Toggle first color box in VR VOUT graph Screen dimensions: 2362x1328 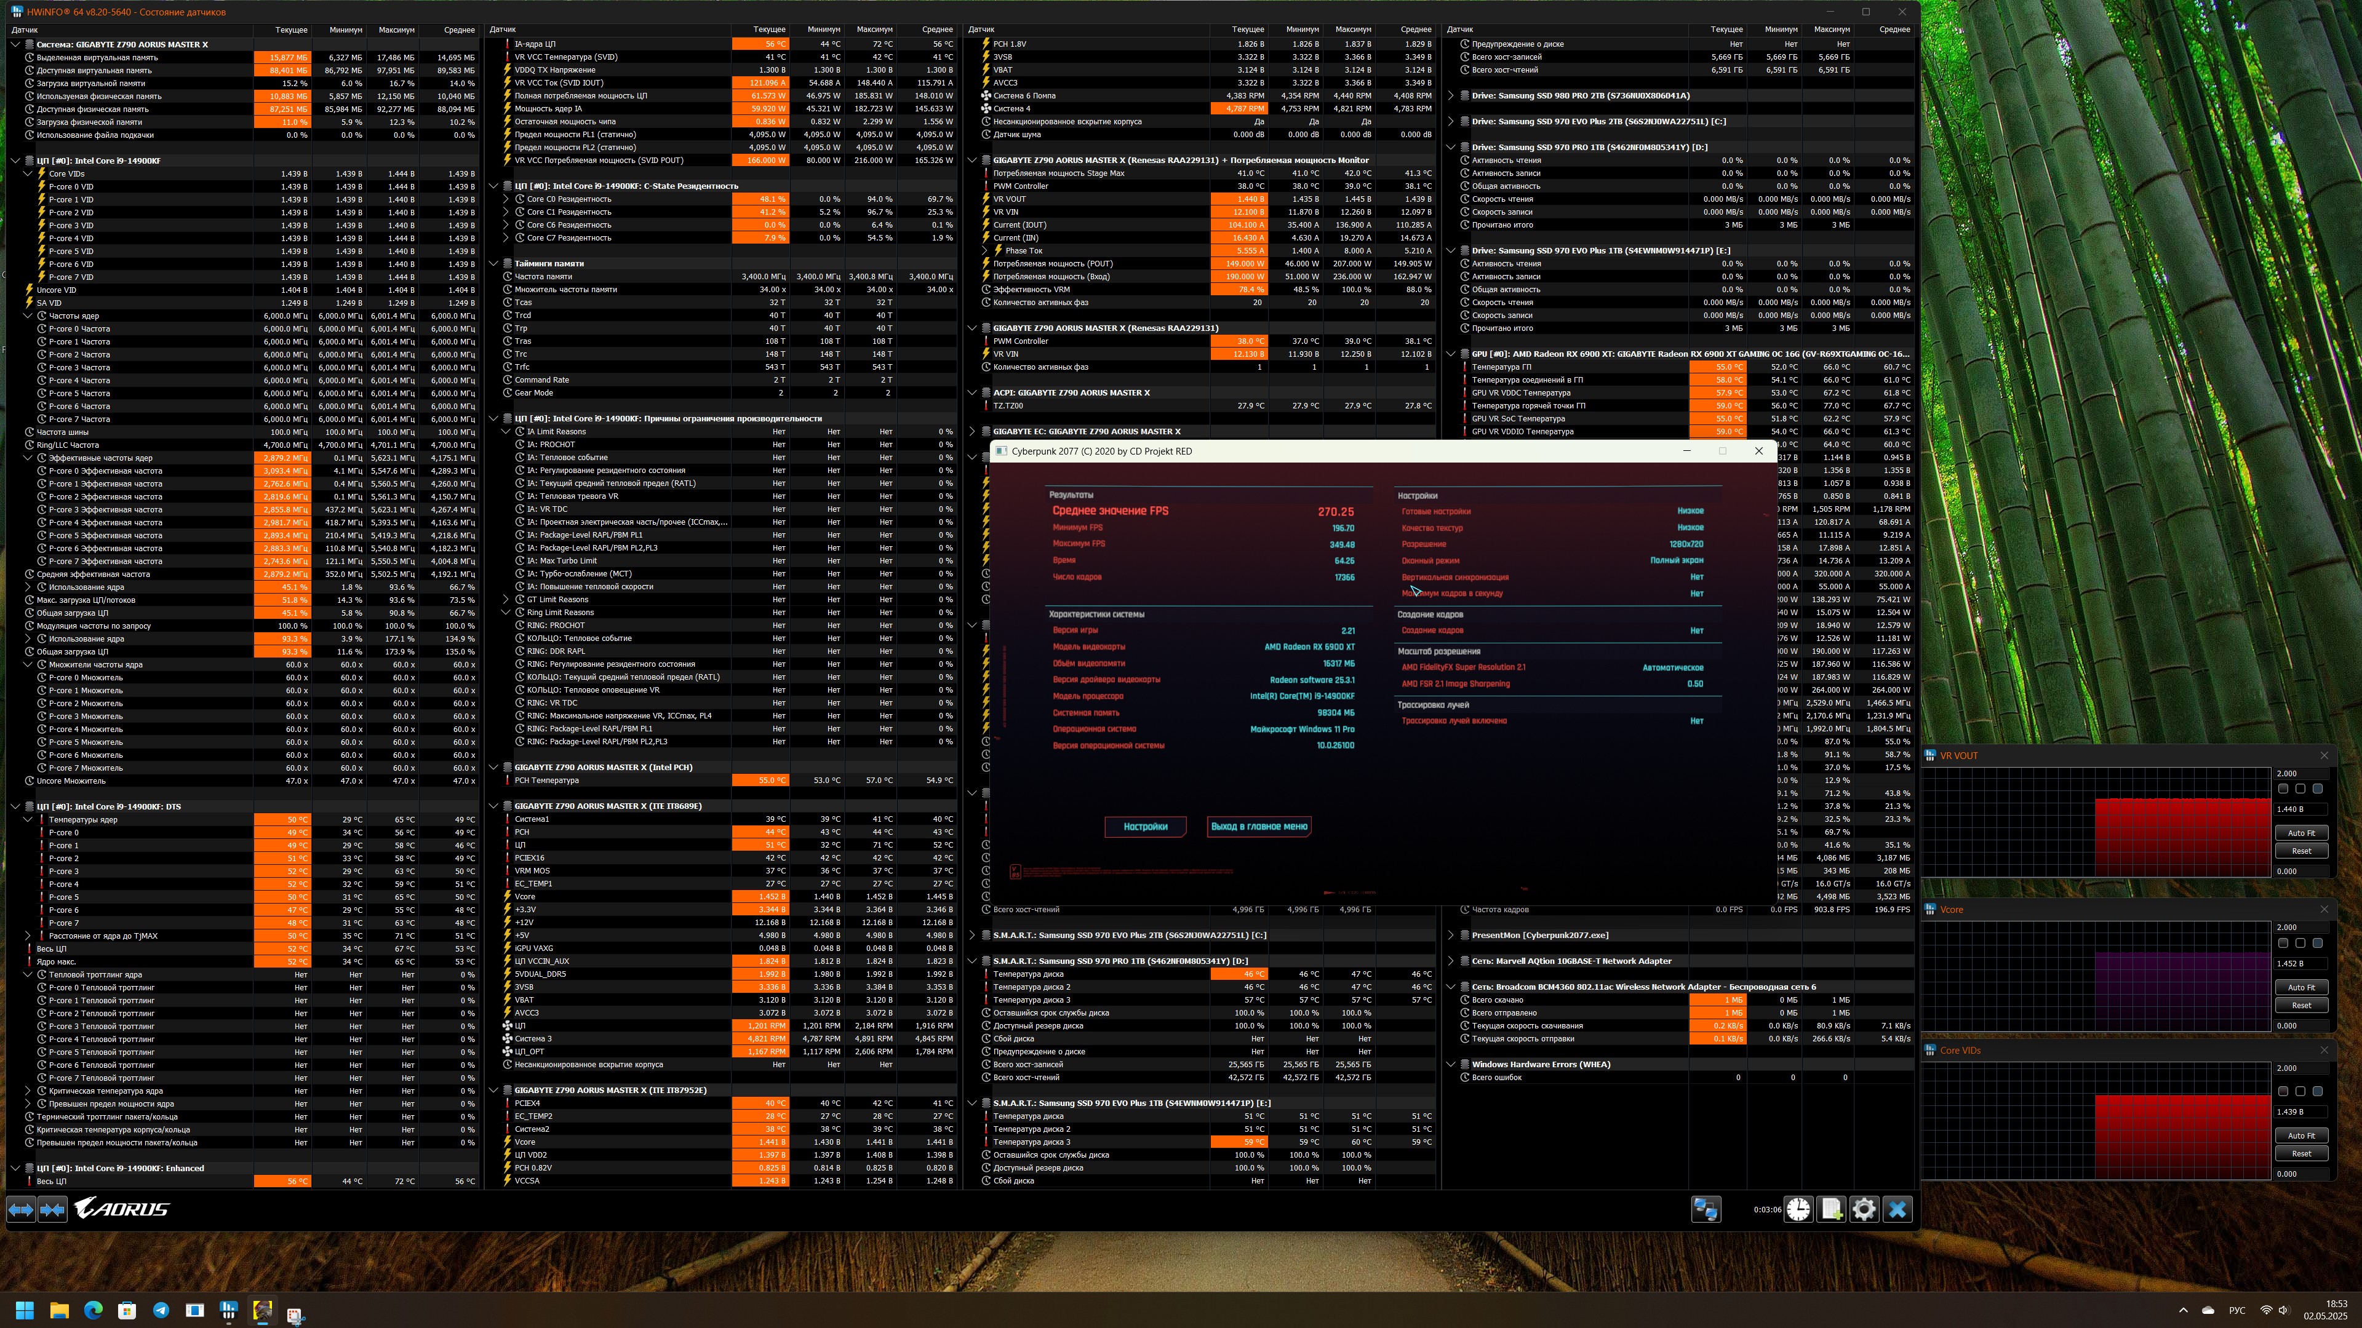pos(2283,788)
